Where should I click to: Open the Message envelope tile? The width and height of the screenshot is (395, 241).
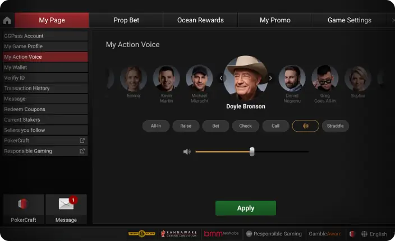(x=66, y=209)
